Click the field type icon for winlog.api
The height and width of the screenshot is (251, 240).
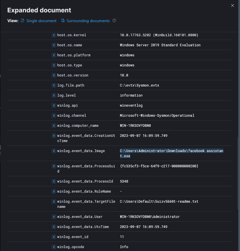pyautogui.click(x=54, y=105)
